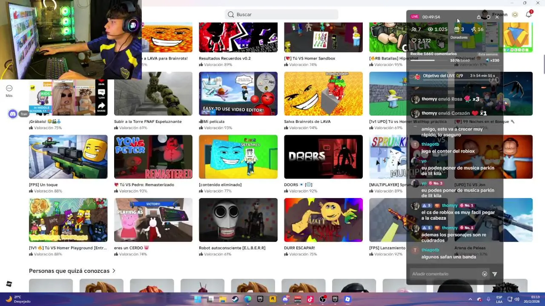Expand Personas que quizá conozcas chevron
Viewport: 545px width, 306px height.
[x=114, y=271]
